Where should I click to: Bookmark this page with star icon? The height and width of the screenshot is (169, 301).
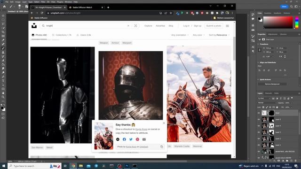pos(171,13)
